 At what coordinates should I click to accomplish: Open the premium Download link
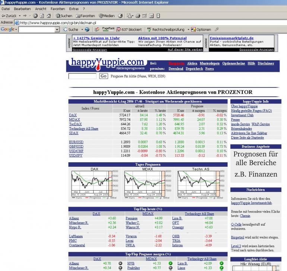176,69
